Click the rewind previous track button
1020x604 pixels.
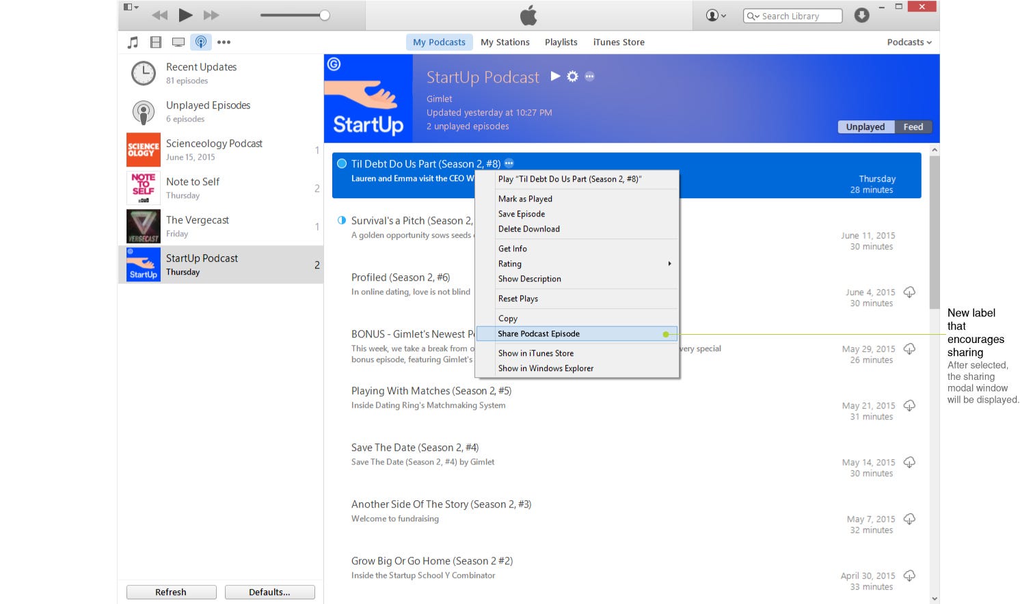pyautogui.click(x=159, y=15)
